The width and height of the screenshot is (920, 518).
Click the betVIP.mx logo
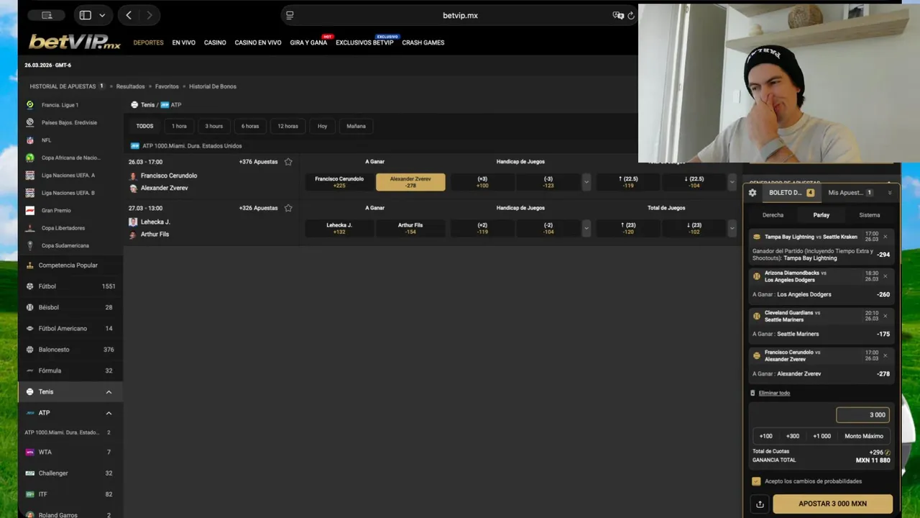point(74,42)
